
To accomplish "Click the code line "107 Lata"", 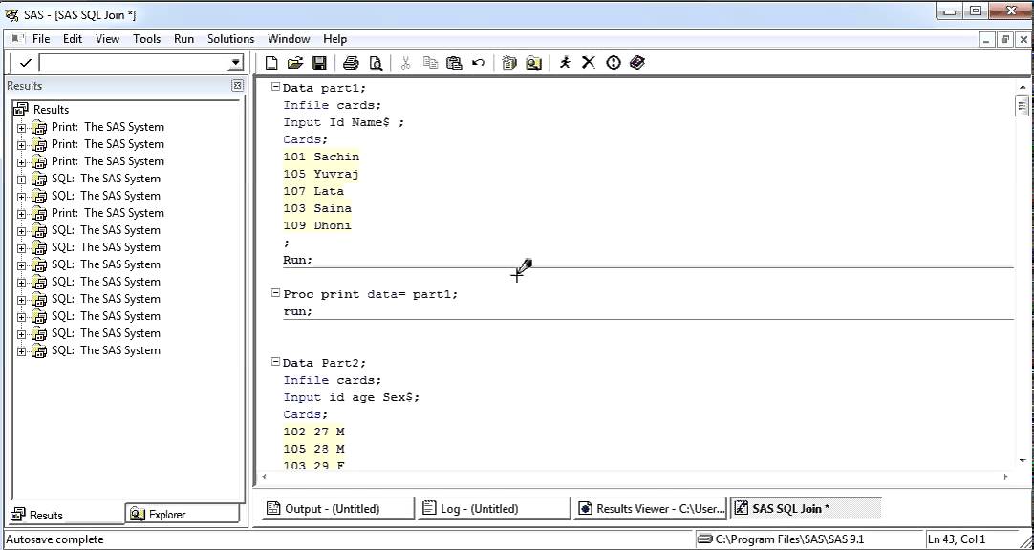I will click(x=313, y=191).
